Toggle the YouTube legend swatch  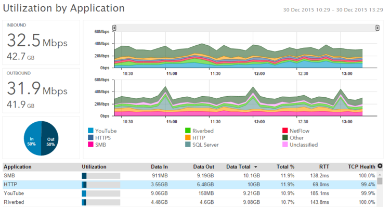point(90,131)
